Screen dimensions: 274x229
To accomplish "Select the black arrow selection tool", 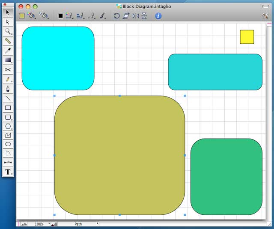I will tap(8, 12).
